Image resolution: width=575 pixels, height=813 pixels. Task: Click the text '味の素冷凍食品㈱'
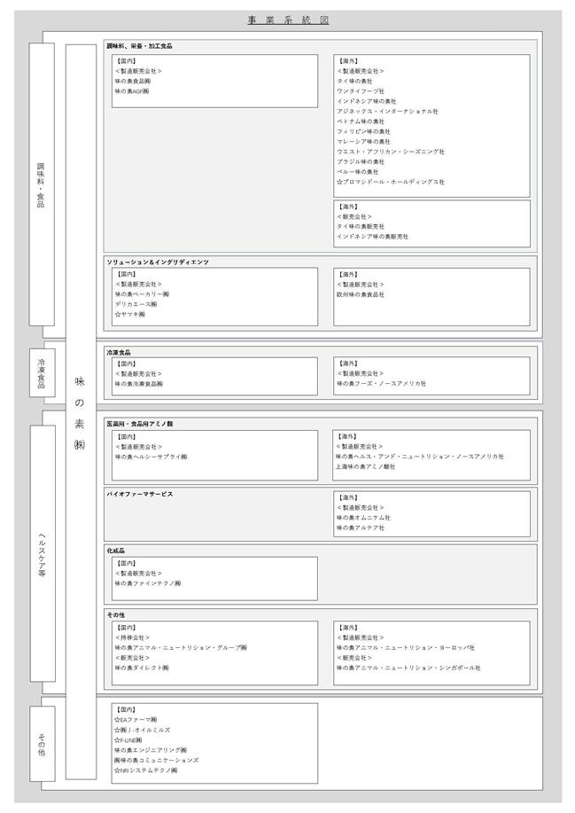click(x=139, y=384)
